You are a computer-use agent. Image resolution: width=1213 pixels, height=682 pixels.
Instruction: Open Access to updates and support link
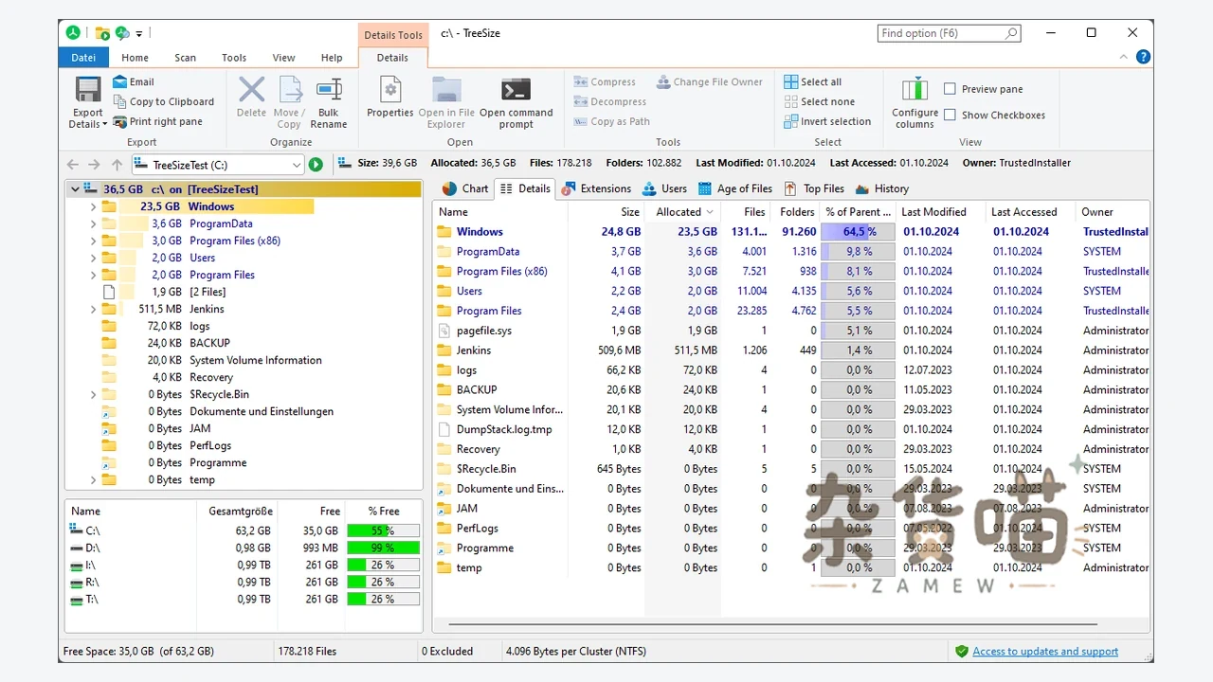click(1045, 652)
